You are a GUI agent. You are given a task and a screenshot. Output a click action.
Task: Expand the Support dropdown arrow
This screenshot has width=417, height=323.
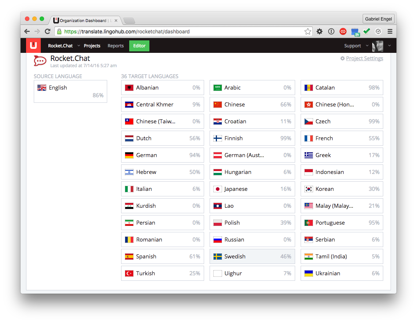(367, 46)
